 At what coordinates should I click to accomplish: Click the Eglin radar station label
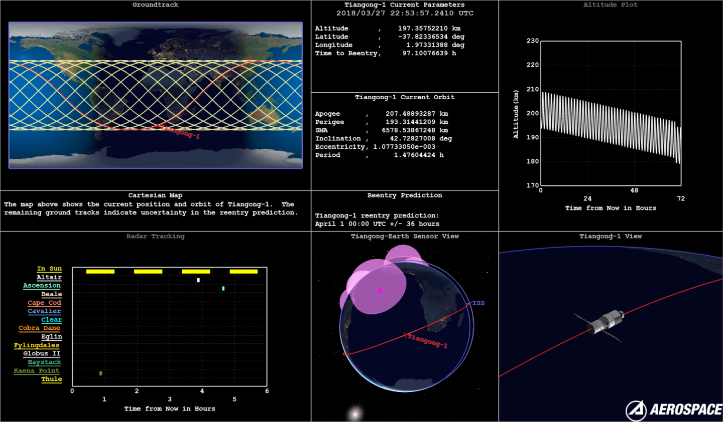click(x=52, y=337)
